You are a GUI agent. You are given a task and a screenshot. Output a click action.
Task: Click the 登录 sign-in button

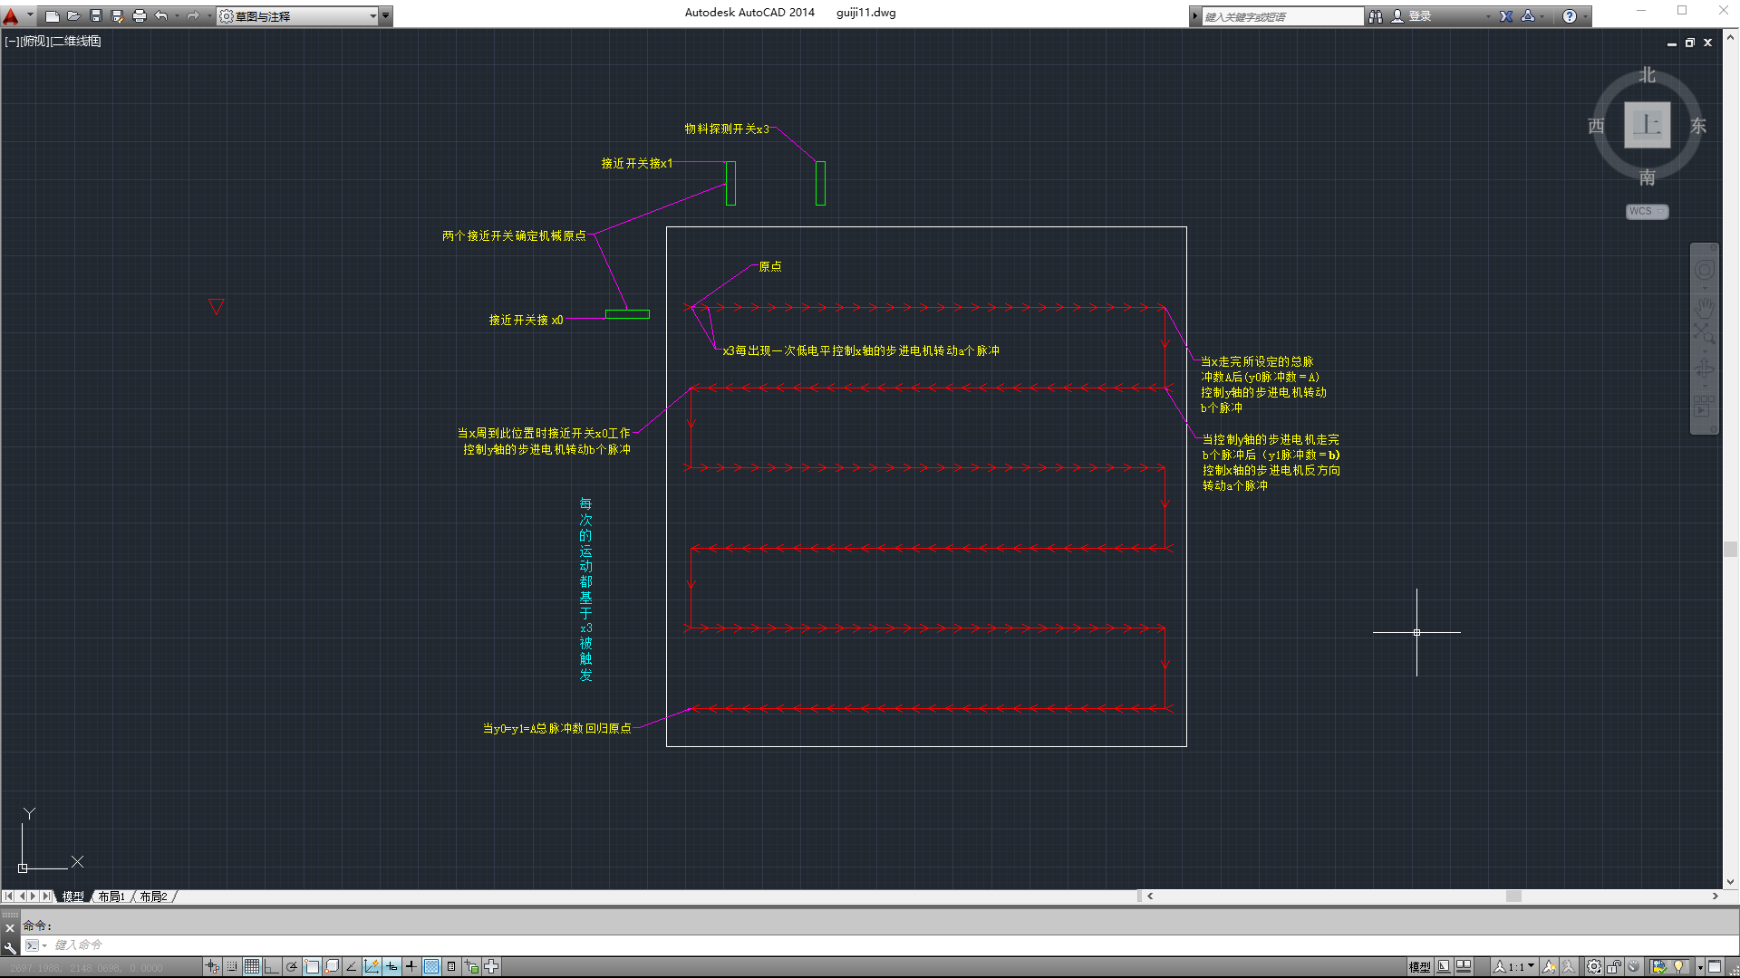coord(1419,15)
